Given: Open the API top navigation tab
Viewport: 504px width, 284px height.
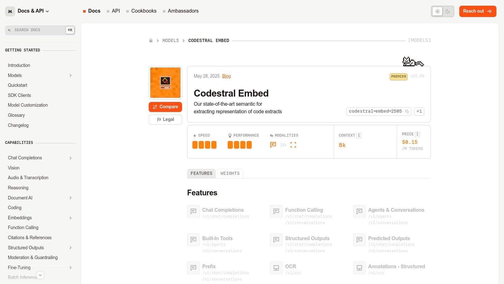Looking at the screenshot, I should [113, 11].
